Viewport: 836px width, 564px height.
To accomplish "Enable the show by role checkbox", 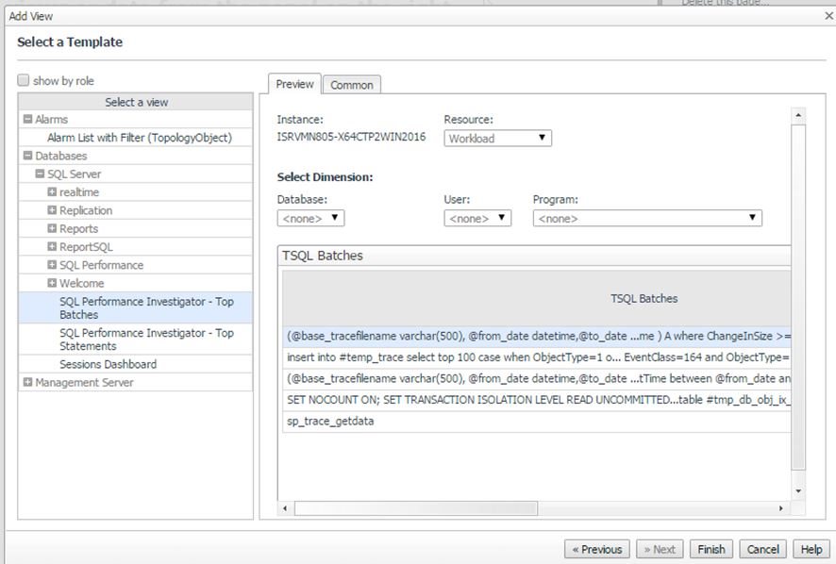I will (x=23, y=80).
